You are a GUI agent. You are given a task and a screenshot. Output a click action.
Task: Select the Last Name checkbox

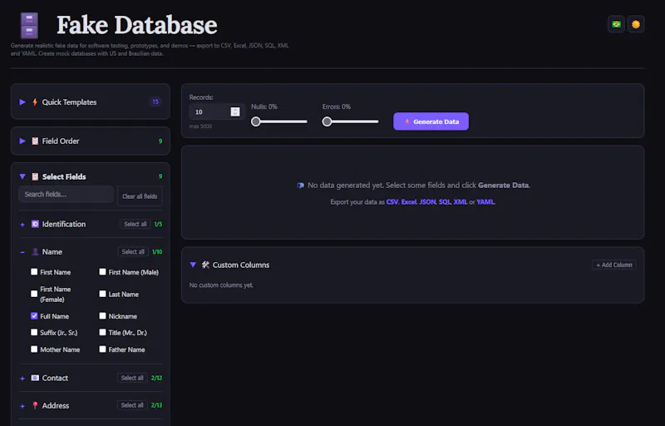click(102, 294)
